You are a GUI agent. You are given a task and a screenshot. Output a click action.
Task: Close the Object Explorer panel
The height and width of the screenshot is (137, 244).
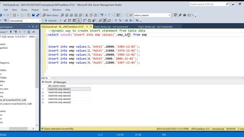click(x=37, y=27)
